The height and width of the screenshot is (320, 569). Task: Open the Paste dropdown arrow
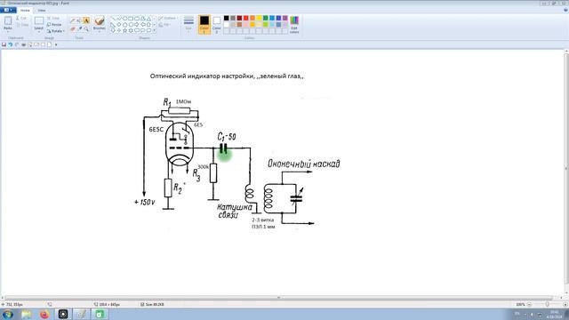[x=8, y=32]
